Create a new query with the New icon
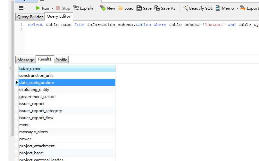This screenshot has height=161, width=259. (x=103, y=8)
